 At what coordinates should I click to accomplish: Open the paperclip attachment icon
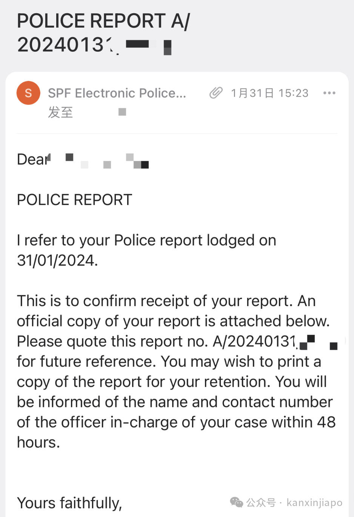coord(216,93)
